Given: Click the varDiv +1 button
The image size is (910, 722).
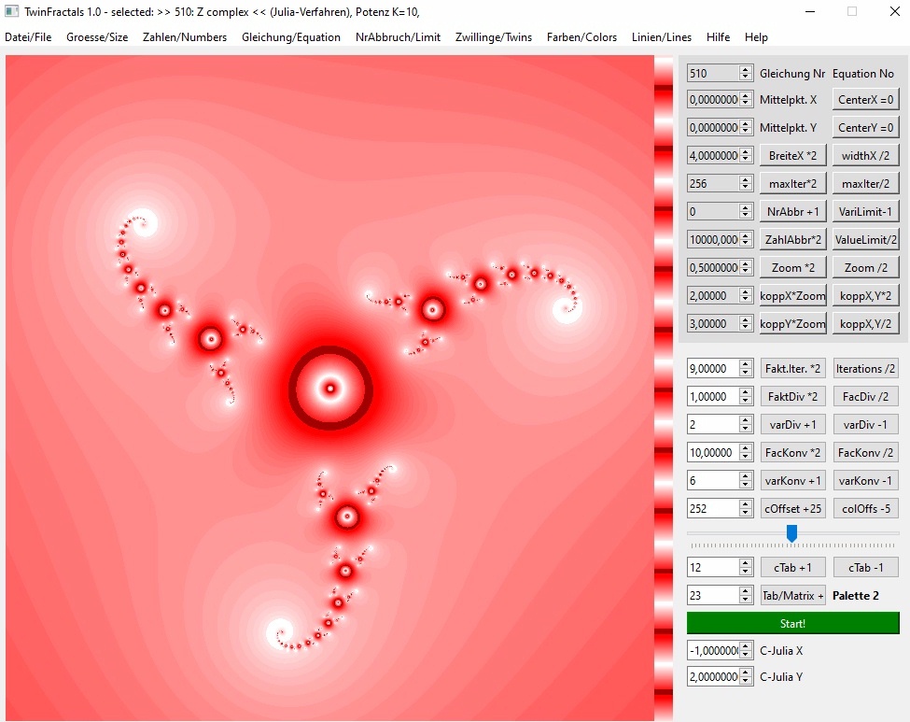Looking at the screenshot, I should coord(792,425).
